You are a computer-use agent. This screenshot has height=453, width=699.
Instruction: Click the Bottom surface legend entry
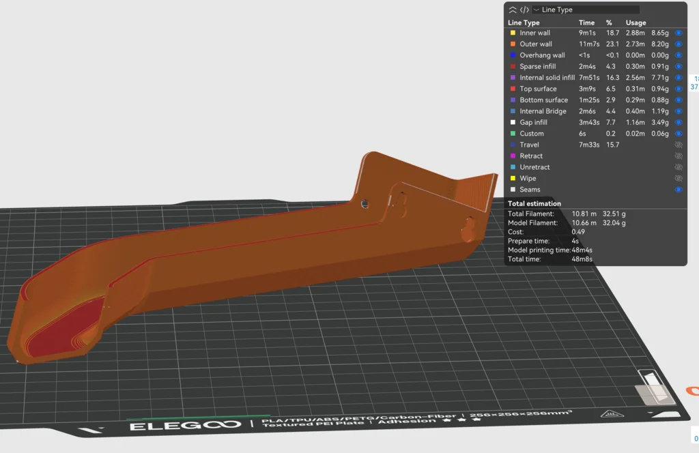tap(543, 100)
